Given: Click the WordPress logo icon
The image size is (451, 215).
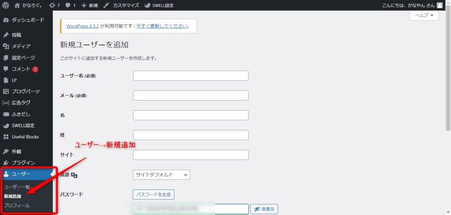Looking at the screenshot, I should [x=6, y=5].
